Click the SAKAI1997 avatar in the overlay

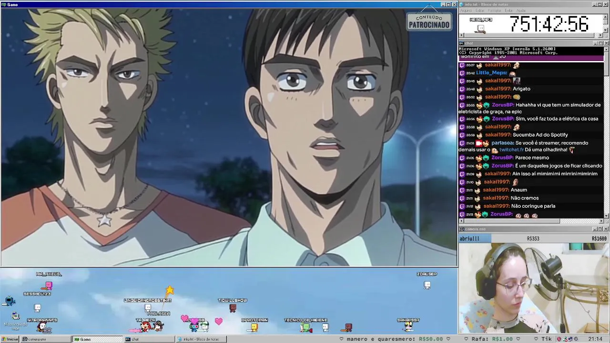408,327
